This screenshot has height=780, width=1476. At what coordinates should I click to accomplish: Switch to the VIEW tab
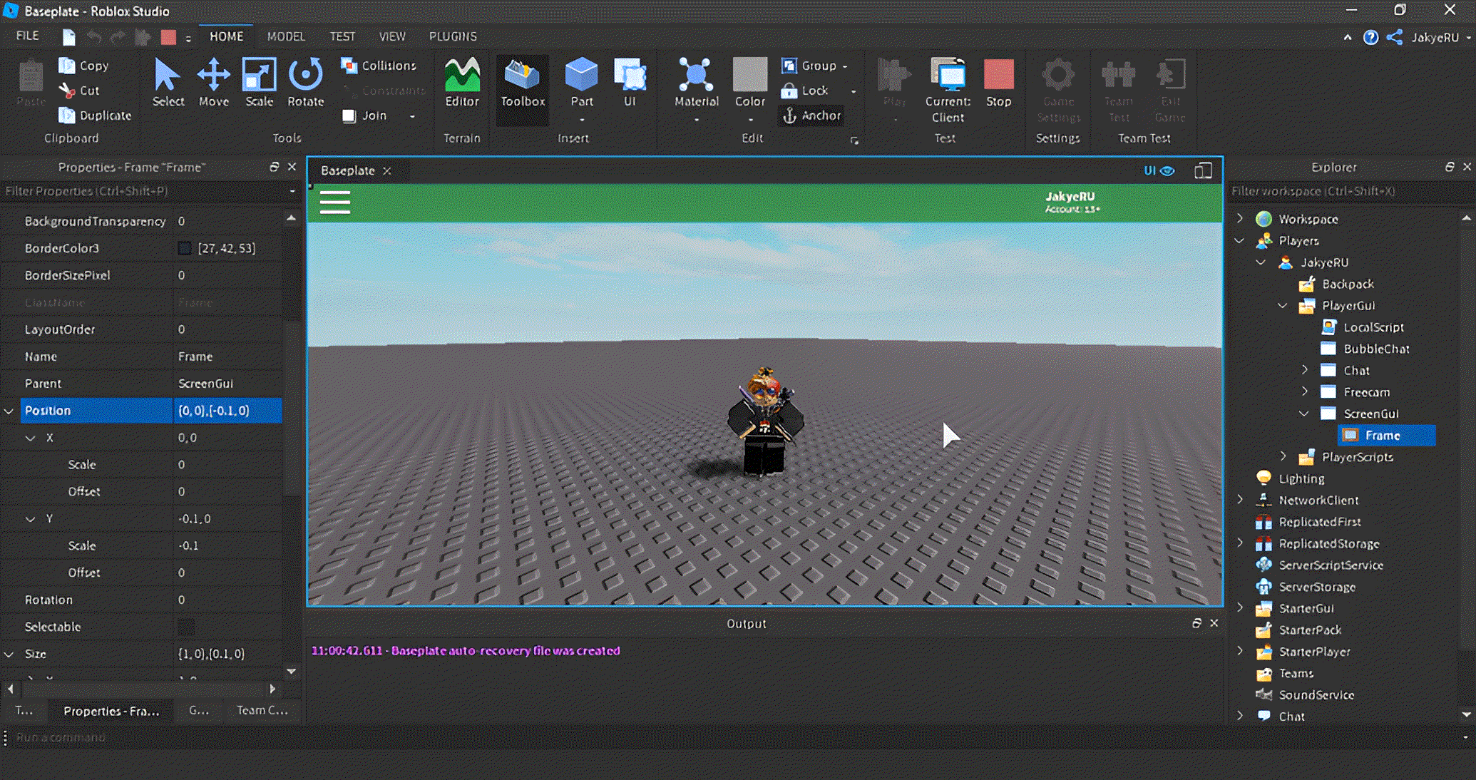[392, 36]
